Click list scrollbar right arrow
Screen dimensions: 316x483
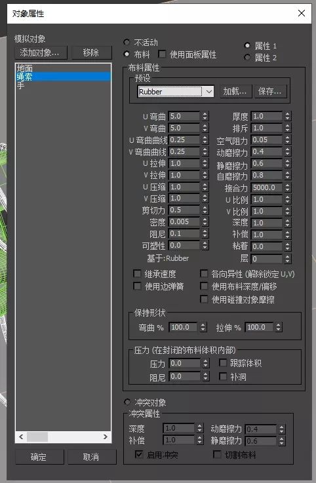tap(106, 436)
